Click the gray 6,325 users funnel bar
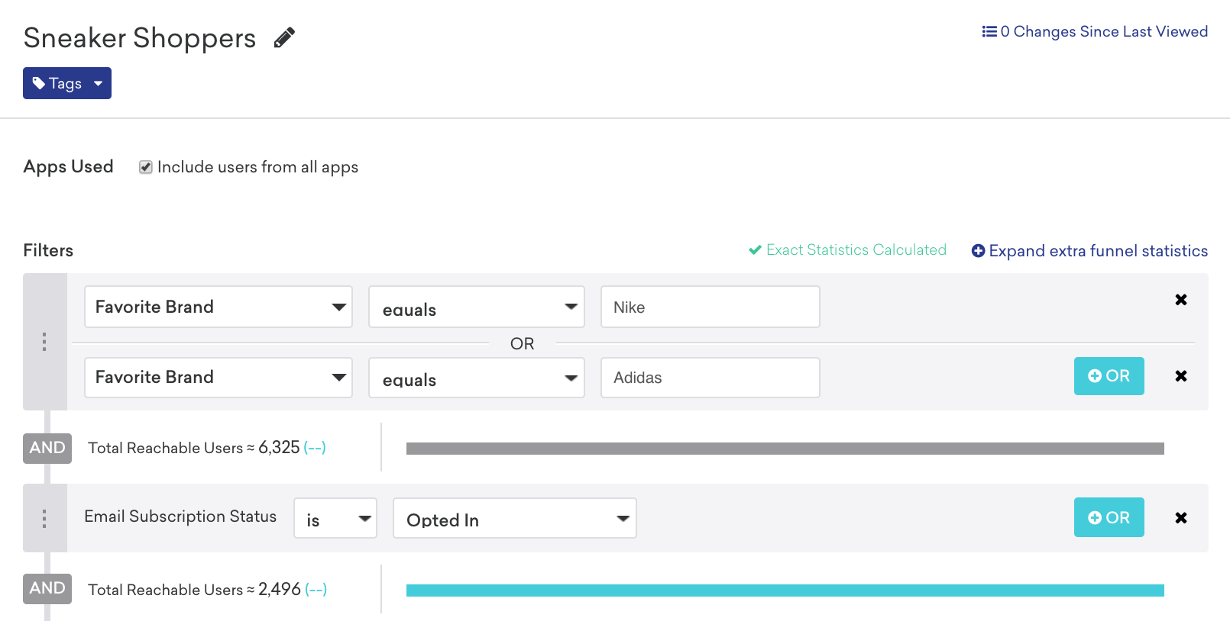The height and width of the screenshot is (621, 1230). [x=785, y=449]
